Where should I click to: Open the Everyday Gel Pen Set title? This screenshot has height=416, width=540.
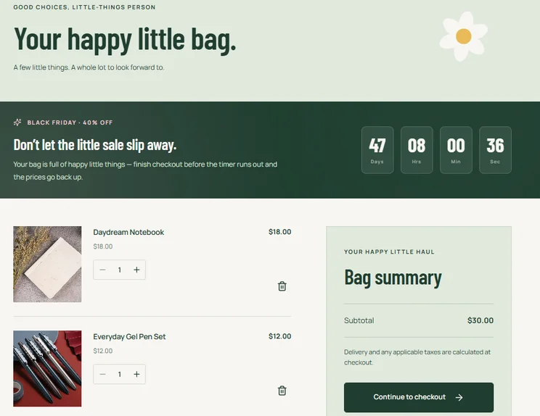[x=129, y=336]
